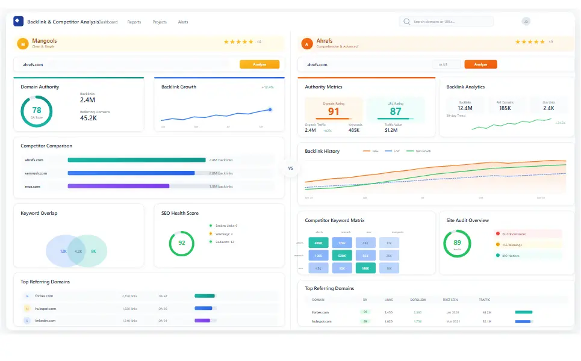The image size is (581, 361).
Task: Click the diamond app logo top-left
Action: [x=17, y=21]
